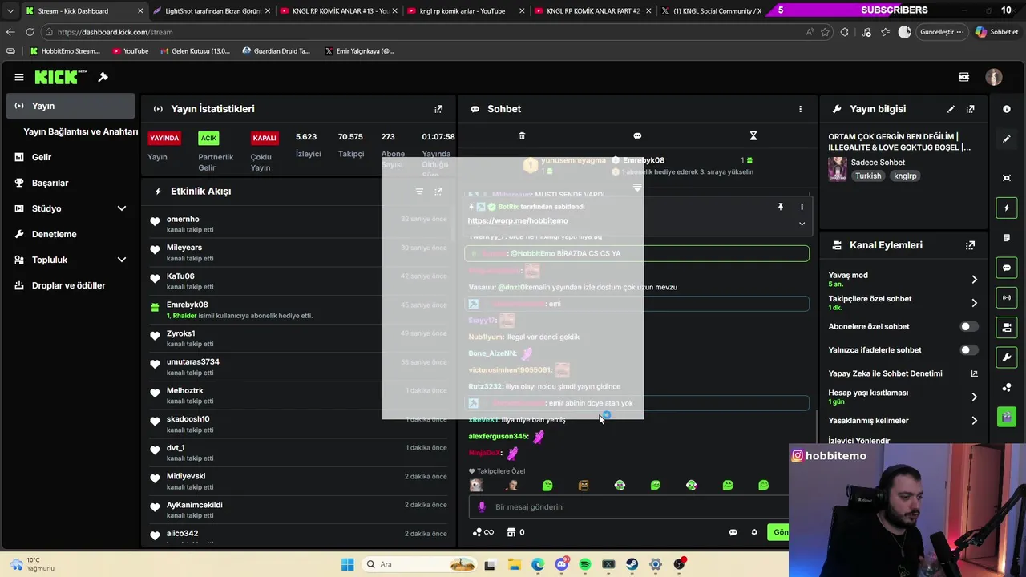Screen dimensions: 1026x577
Task: Click the stream category thumbnail image
Action: click(838, 169)
